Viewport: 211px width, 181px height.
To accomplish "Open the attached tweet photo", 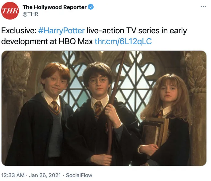I will [x=104, y=108].
